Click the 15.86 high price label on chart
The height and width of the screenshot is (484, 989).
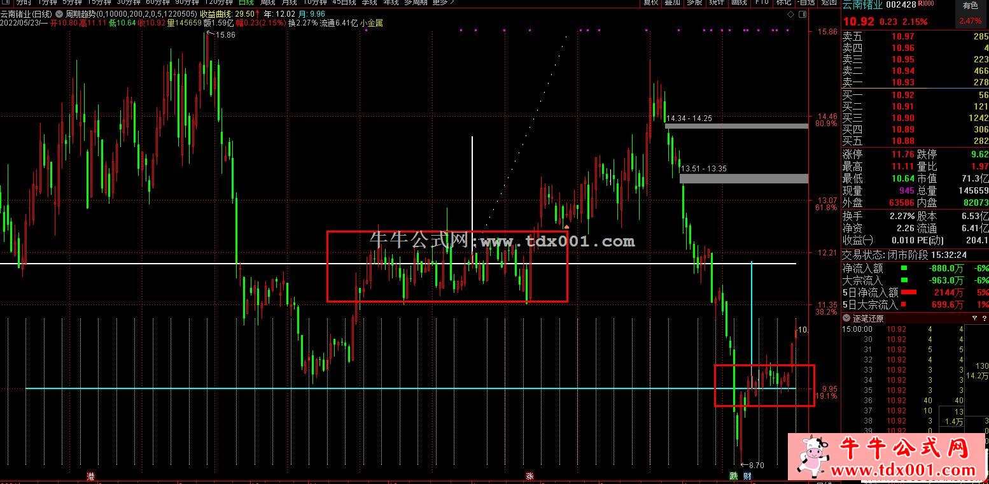[225, 35]
